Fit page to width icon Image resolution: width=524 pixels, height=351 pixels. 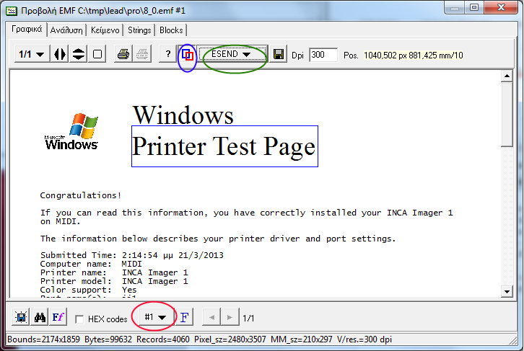coord(60,54)
